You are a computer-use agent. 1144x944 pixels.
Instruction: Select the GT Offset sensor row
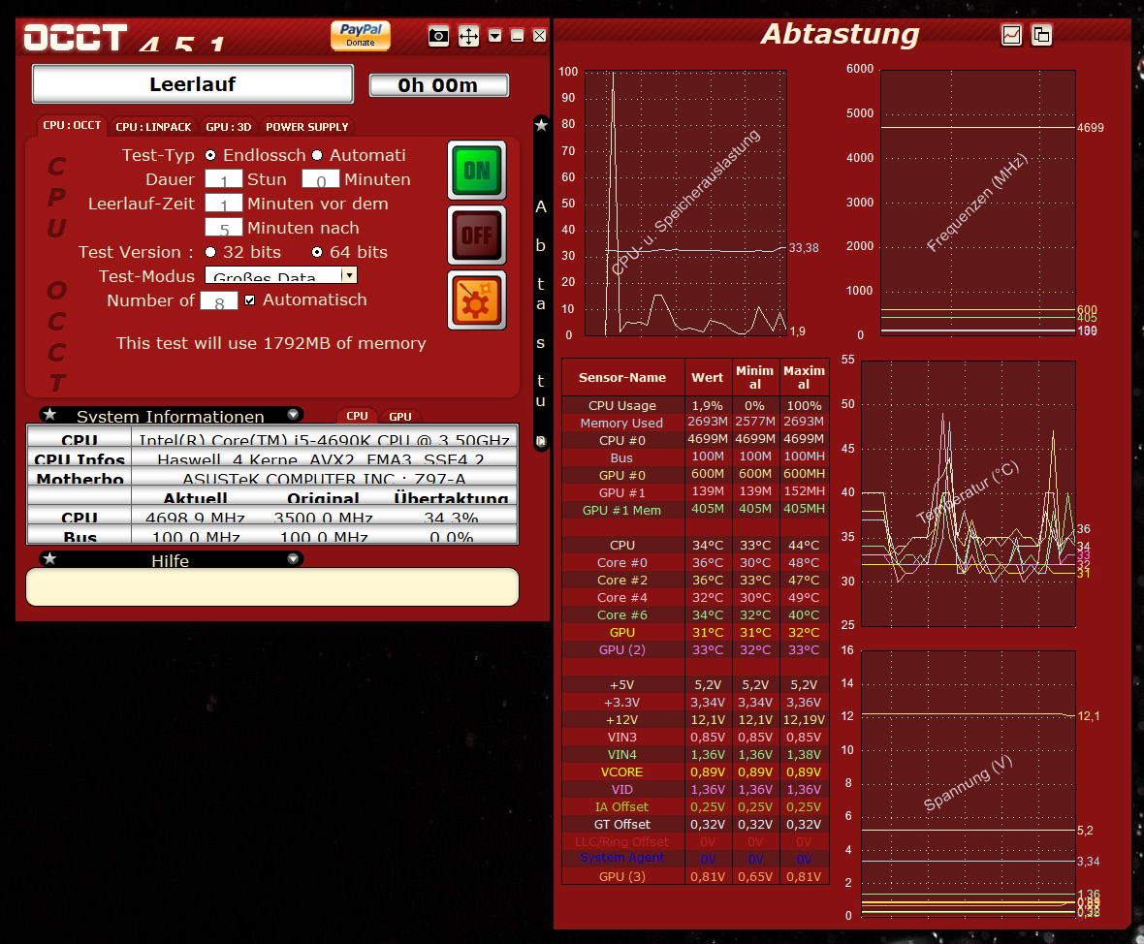point(695,825)
